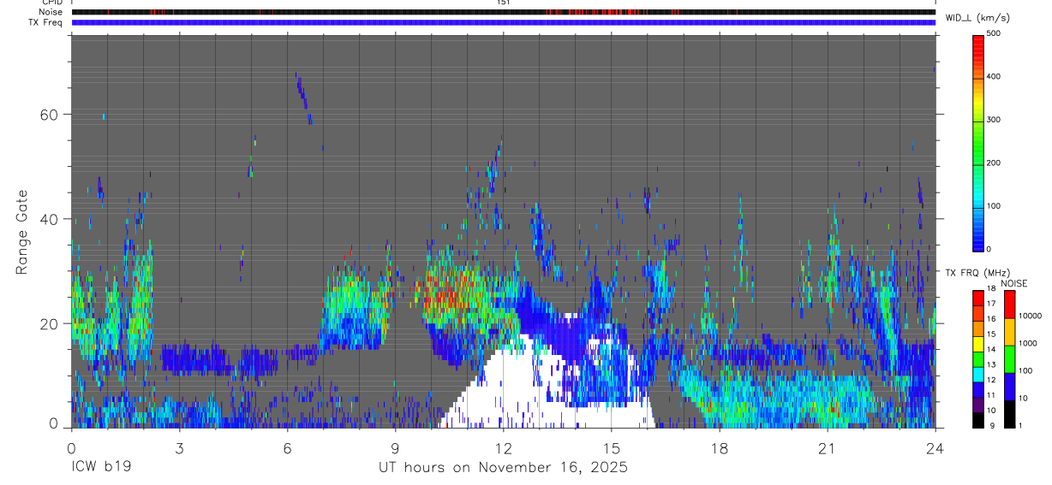
Task: Click the 'UT hours on November 16, 2025' title
Action: 504,468
